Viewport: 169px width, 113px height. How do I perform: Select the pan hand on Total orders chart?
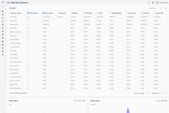82,101
